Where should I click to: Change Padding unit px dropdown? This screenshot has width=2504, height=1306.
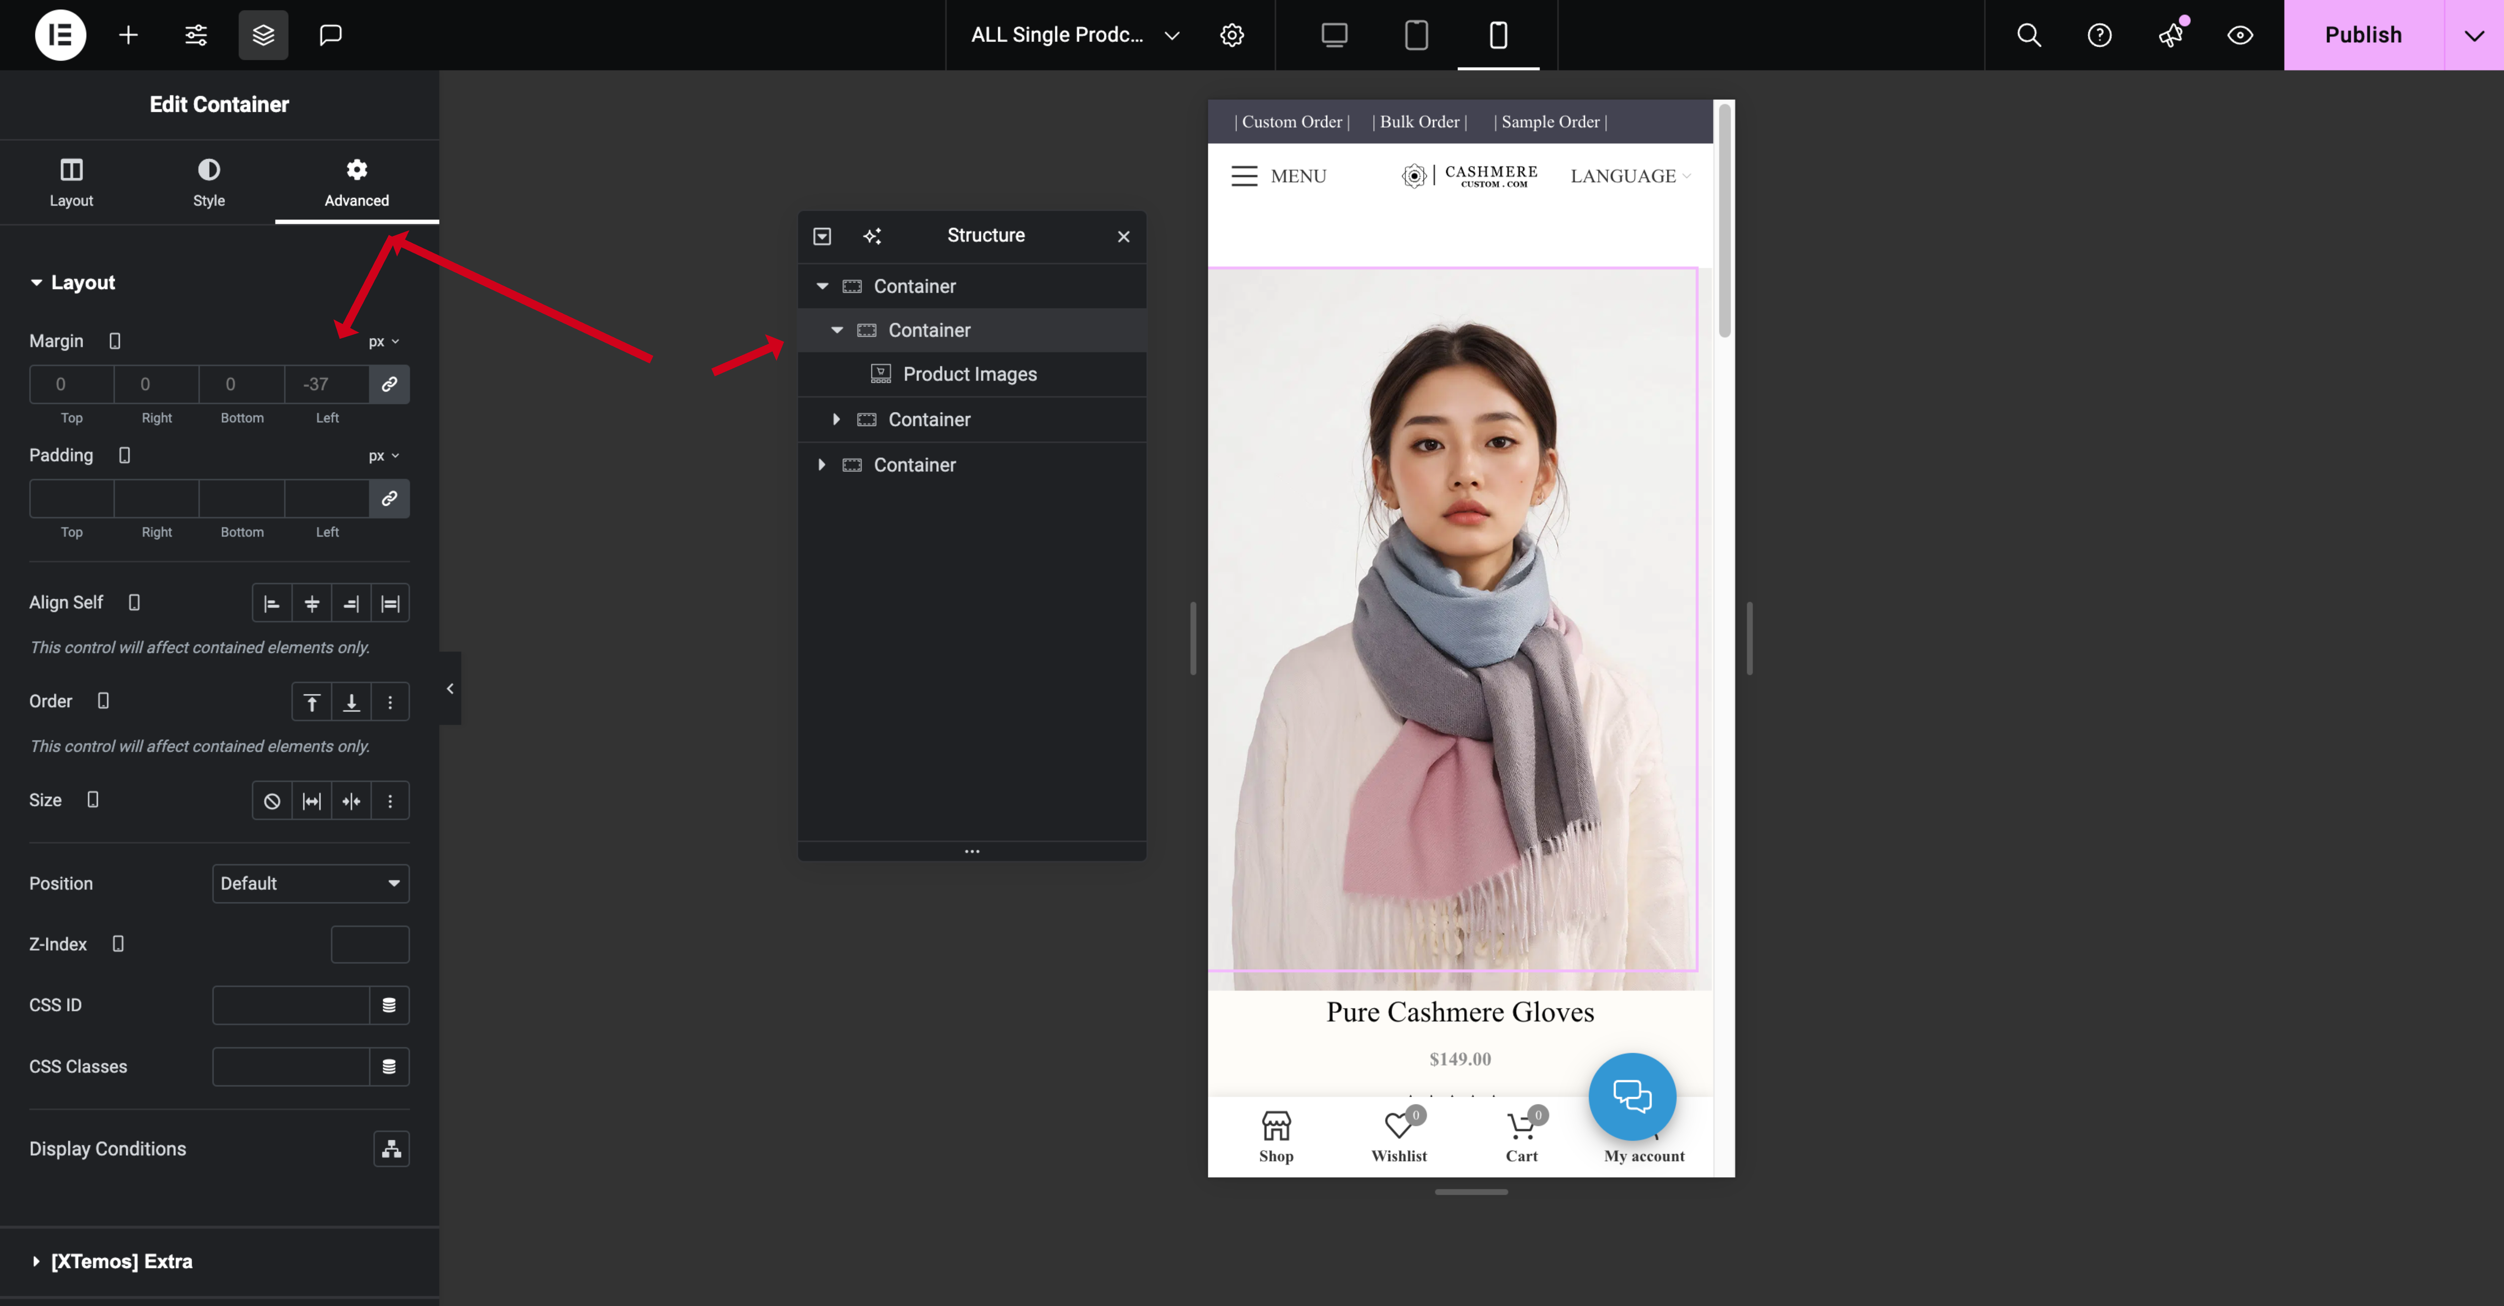point(384,456)
